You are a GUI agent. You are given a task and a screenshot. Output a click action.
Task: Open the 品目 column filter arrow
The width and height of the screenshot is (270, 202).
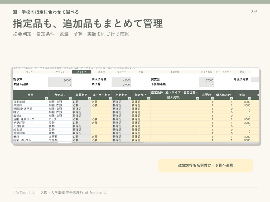[x=46, y=98]
